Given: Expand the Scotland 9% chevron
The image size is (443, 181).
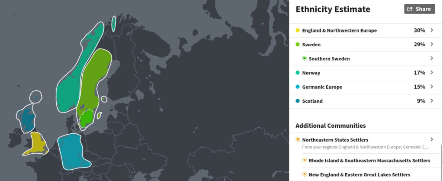Looking at the screenshot, I should (x=432, y=101).
